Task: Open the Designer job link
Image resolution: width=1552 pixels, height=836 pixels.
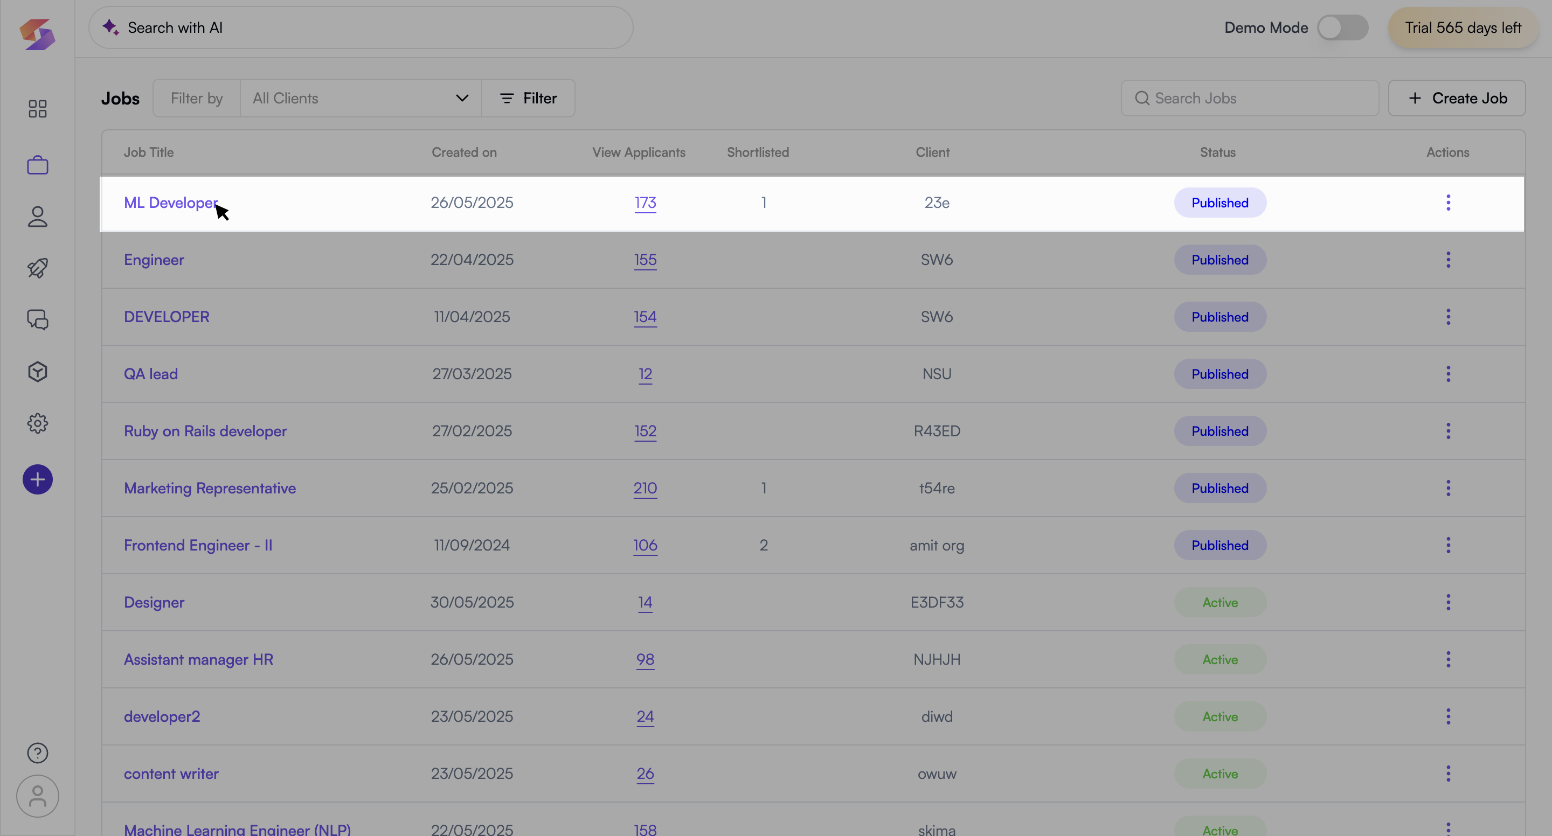Action: tap(154, 603)
